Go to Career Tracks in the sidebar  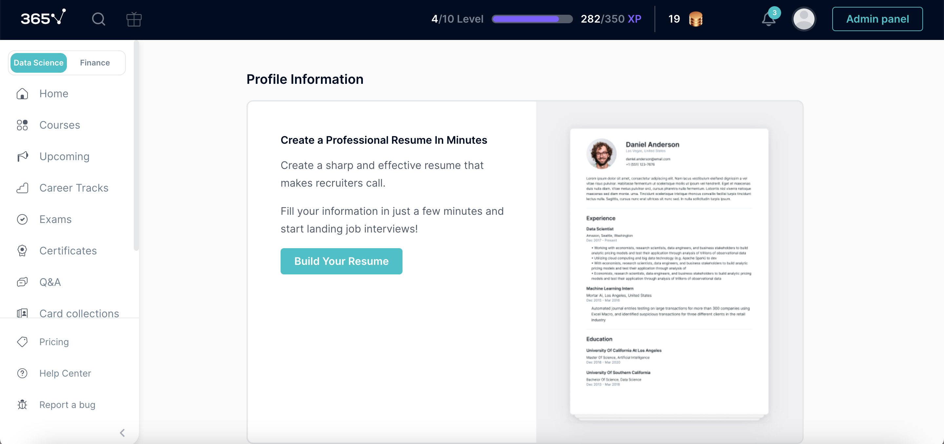point(74,188)
